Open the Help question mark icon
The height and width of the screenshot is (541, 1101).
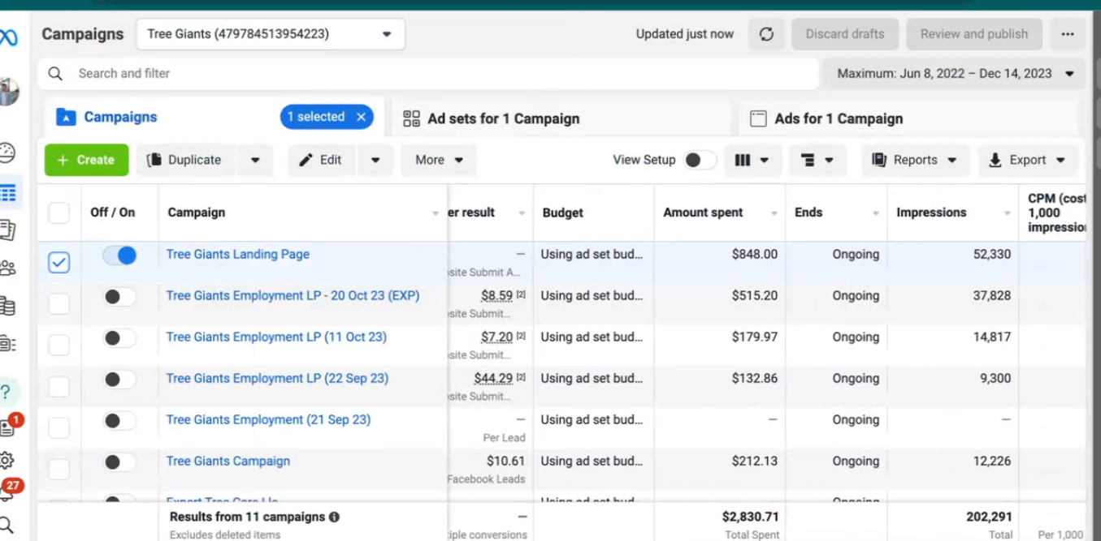pos(6,393)
